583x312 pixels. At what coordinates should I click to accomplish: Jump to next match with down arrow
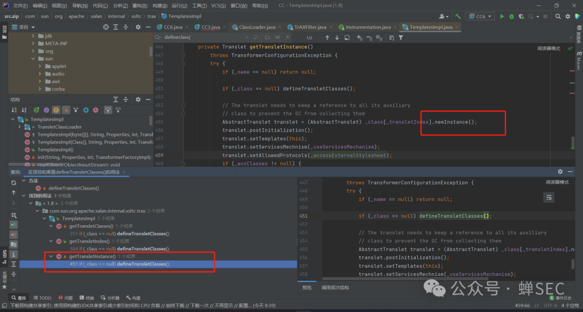point(337,37)
